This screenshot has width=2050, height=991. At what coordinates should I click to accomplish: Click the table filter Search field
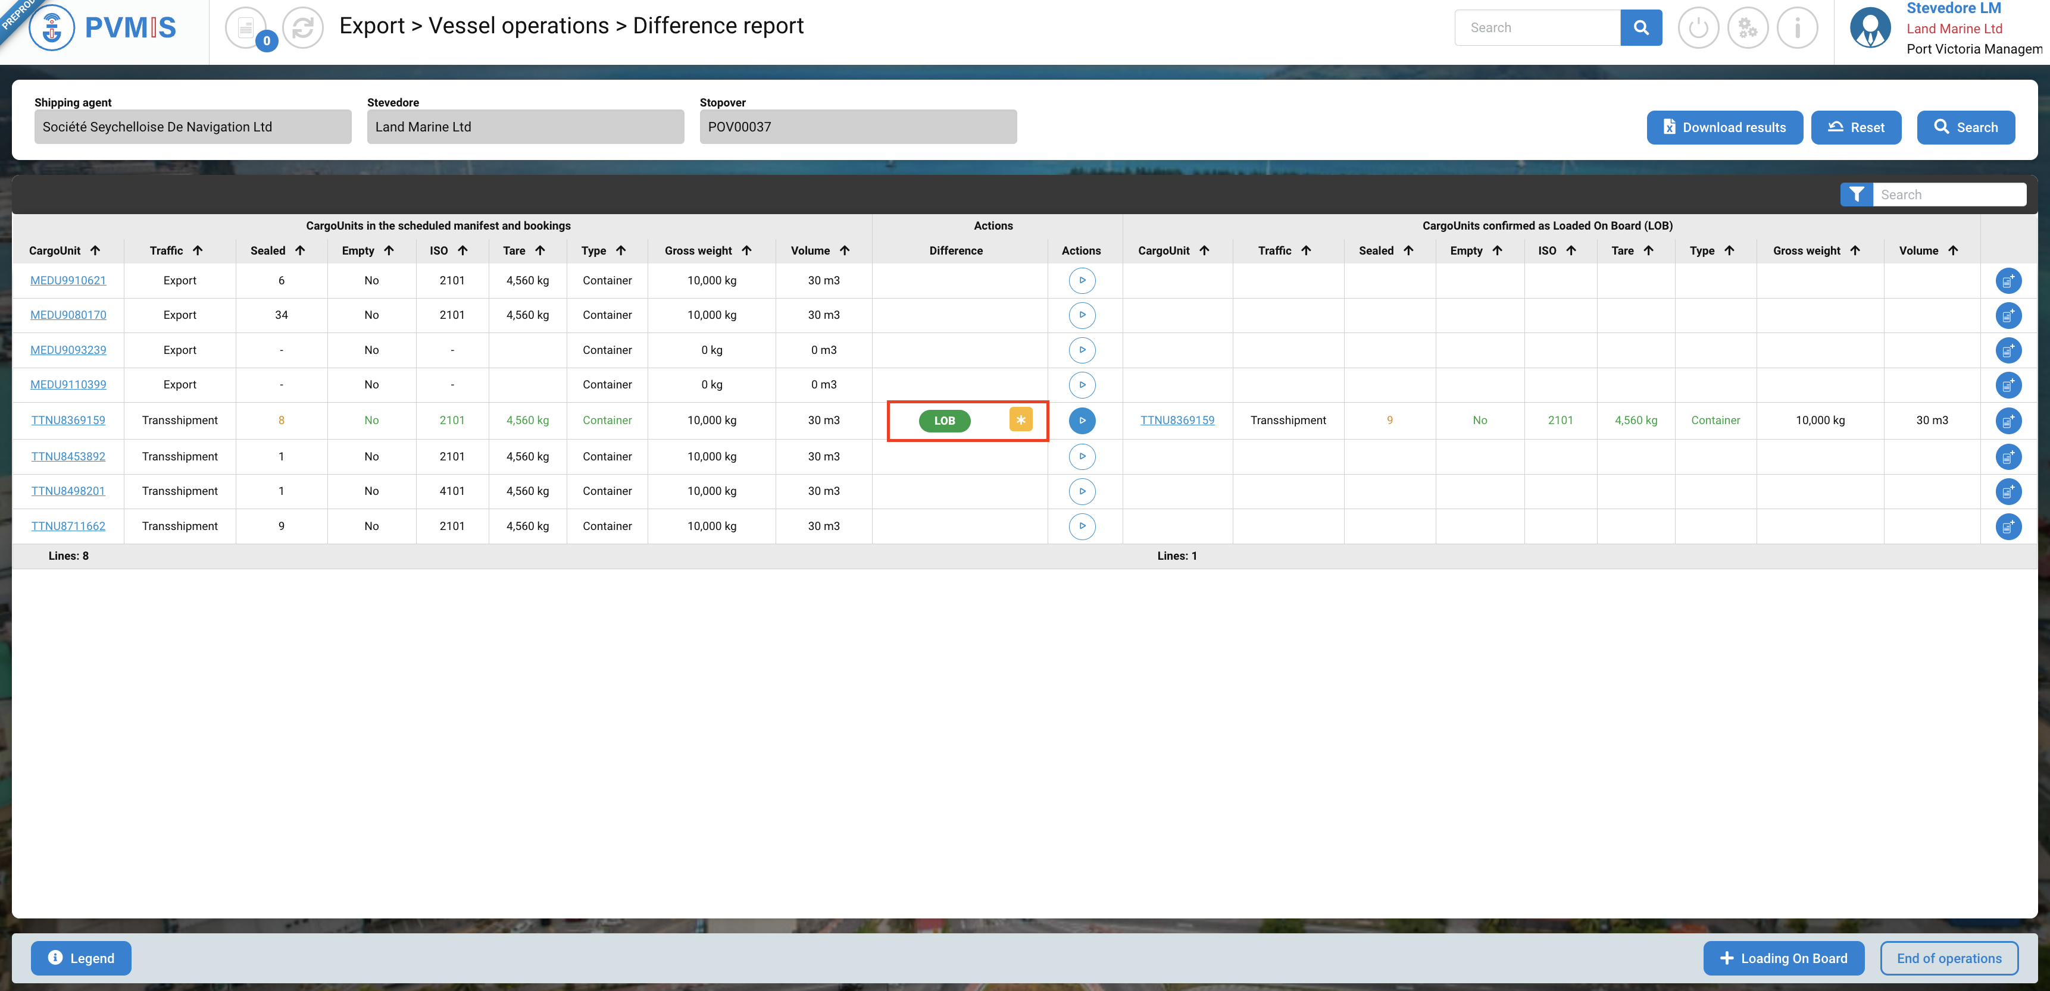(1948, 195)
